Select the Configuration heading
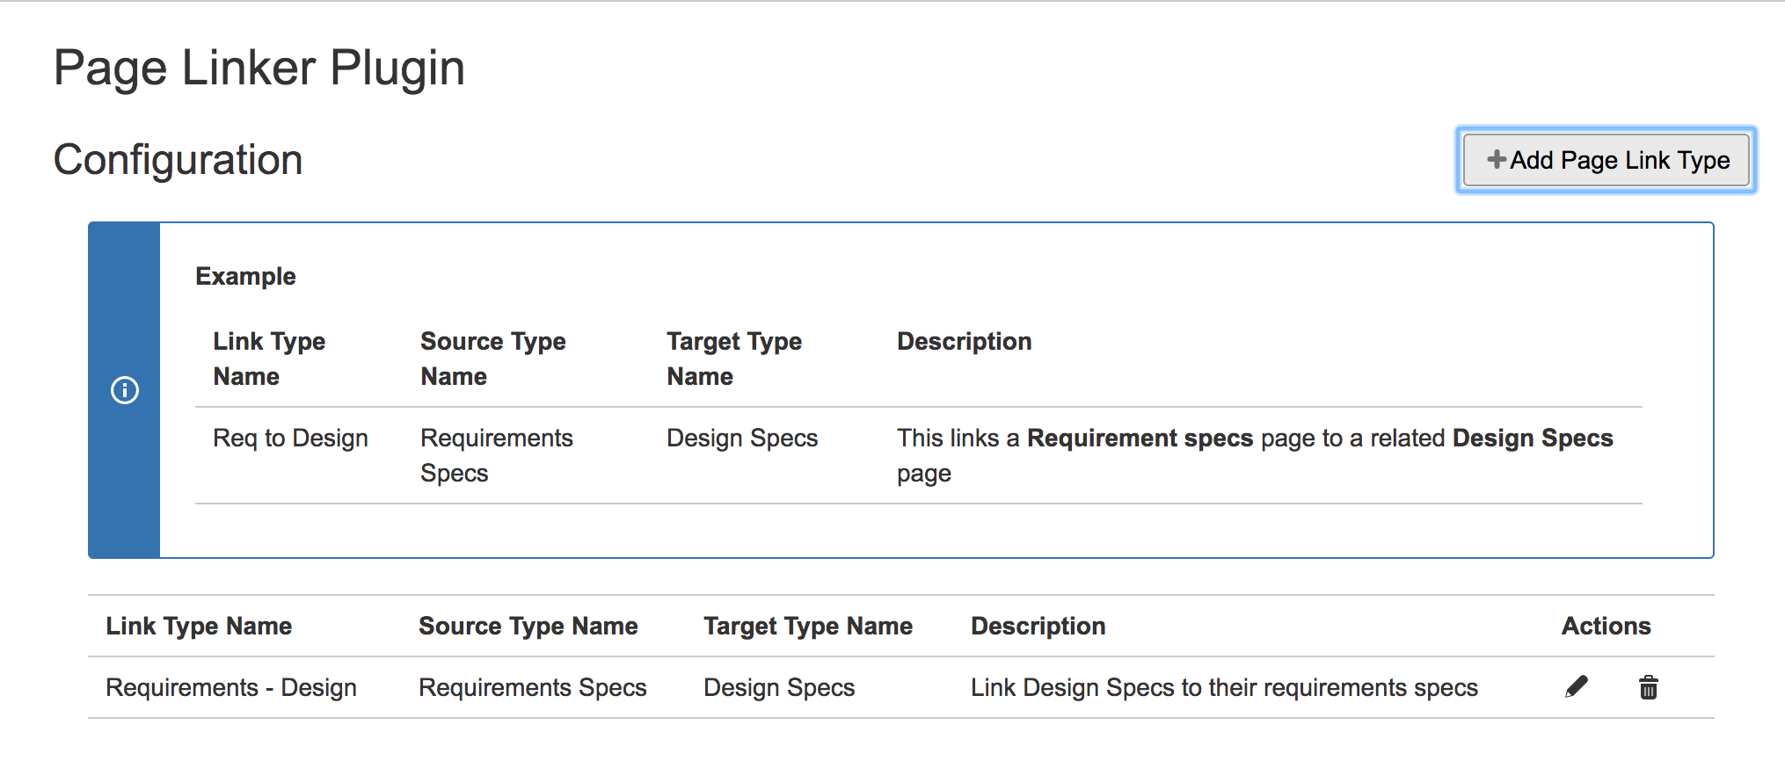The height and width of the screenshot is (761, 1785). 178,160
